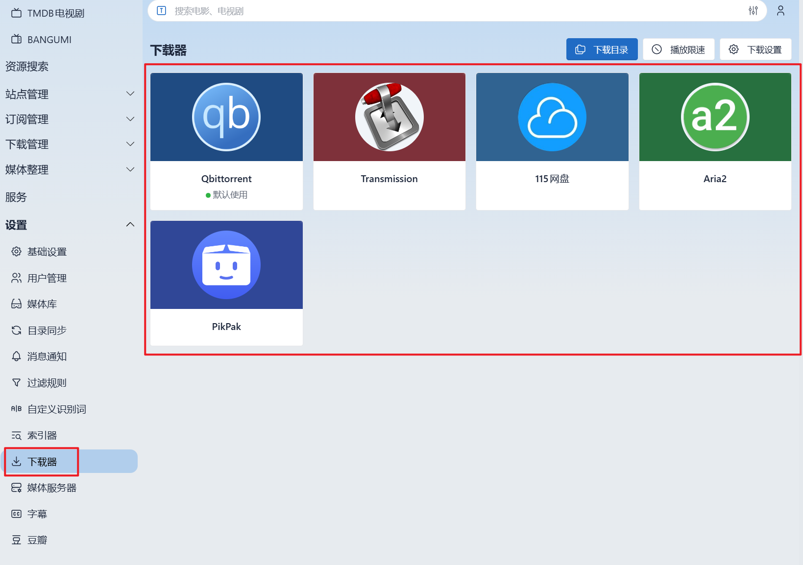The height and width of the screenshot is (565, 803).
Task: Open the user account icon
Action: pos(780,10)
